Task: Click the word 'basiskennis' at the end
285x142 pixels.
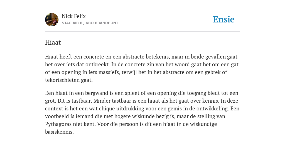Action: (59, 132)
